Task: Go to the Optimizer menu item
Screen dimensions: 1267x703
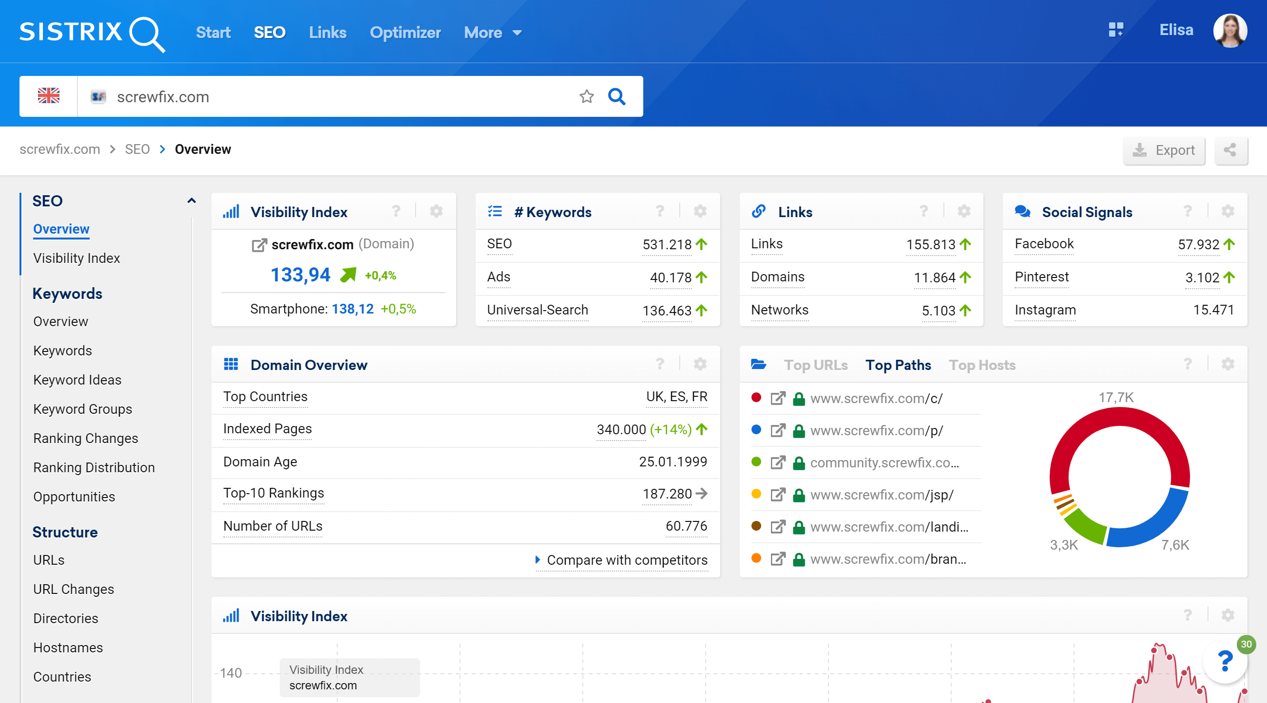Action: (x=405, y=33)
